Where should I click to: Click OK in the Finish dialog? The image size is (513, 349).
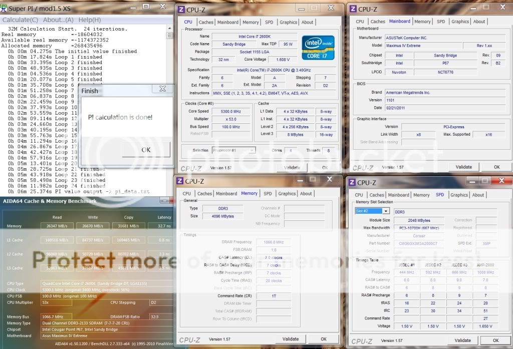pyautogui.click(x=146, y=150)
